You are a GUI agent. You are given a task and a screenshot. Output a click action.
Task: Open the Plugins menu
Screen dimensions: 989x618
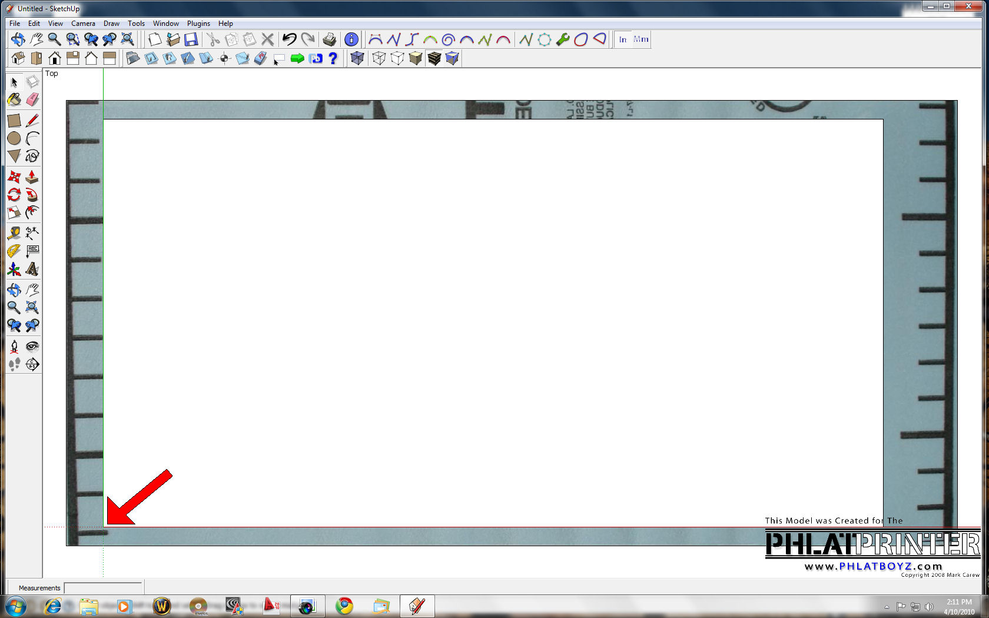tap(198, 24)
